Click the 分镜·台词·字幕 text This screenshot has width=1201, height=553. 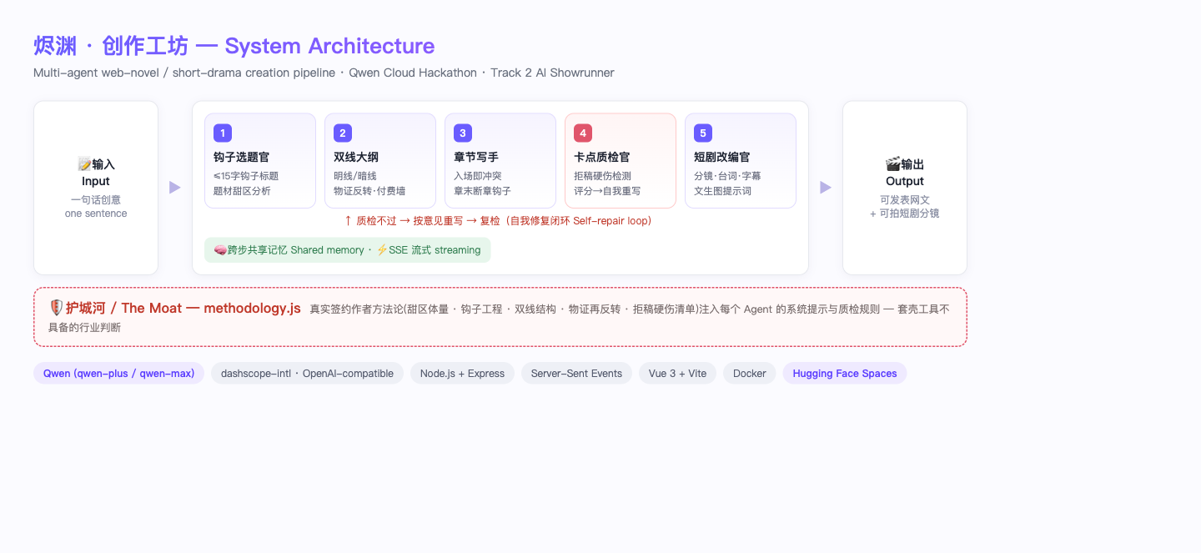[727, 176]
